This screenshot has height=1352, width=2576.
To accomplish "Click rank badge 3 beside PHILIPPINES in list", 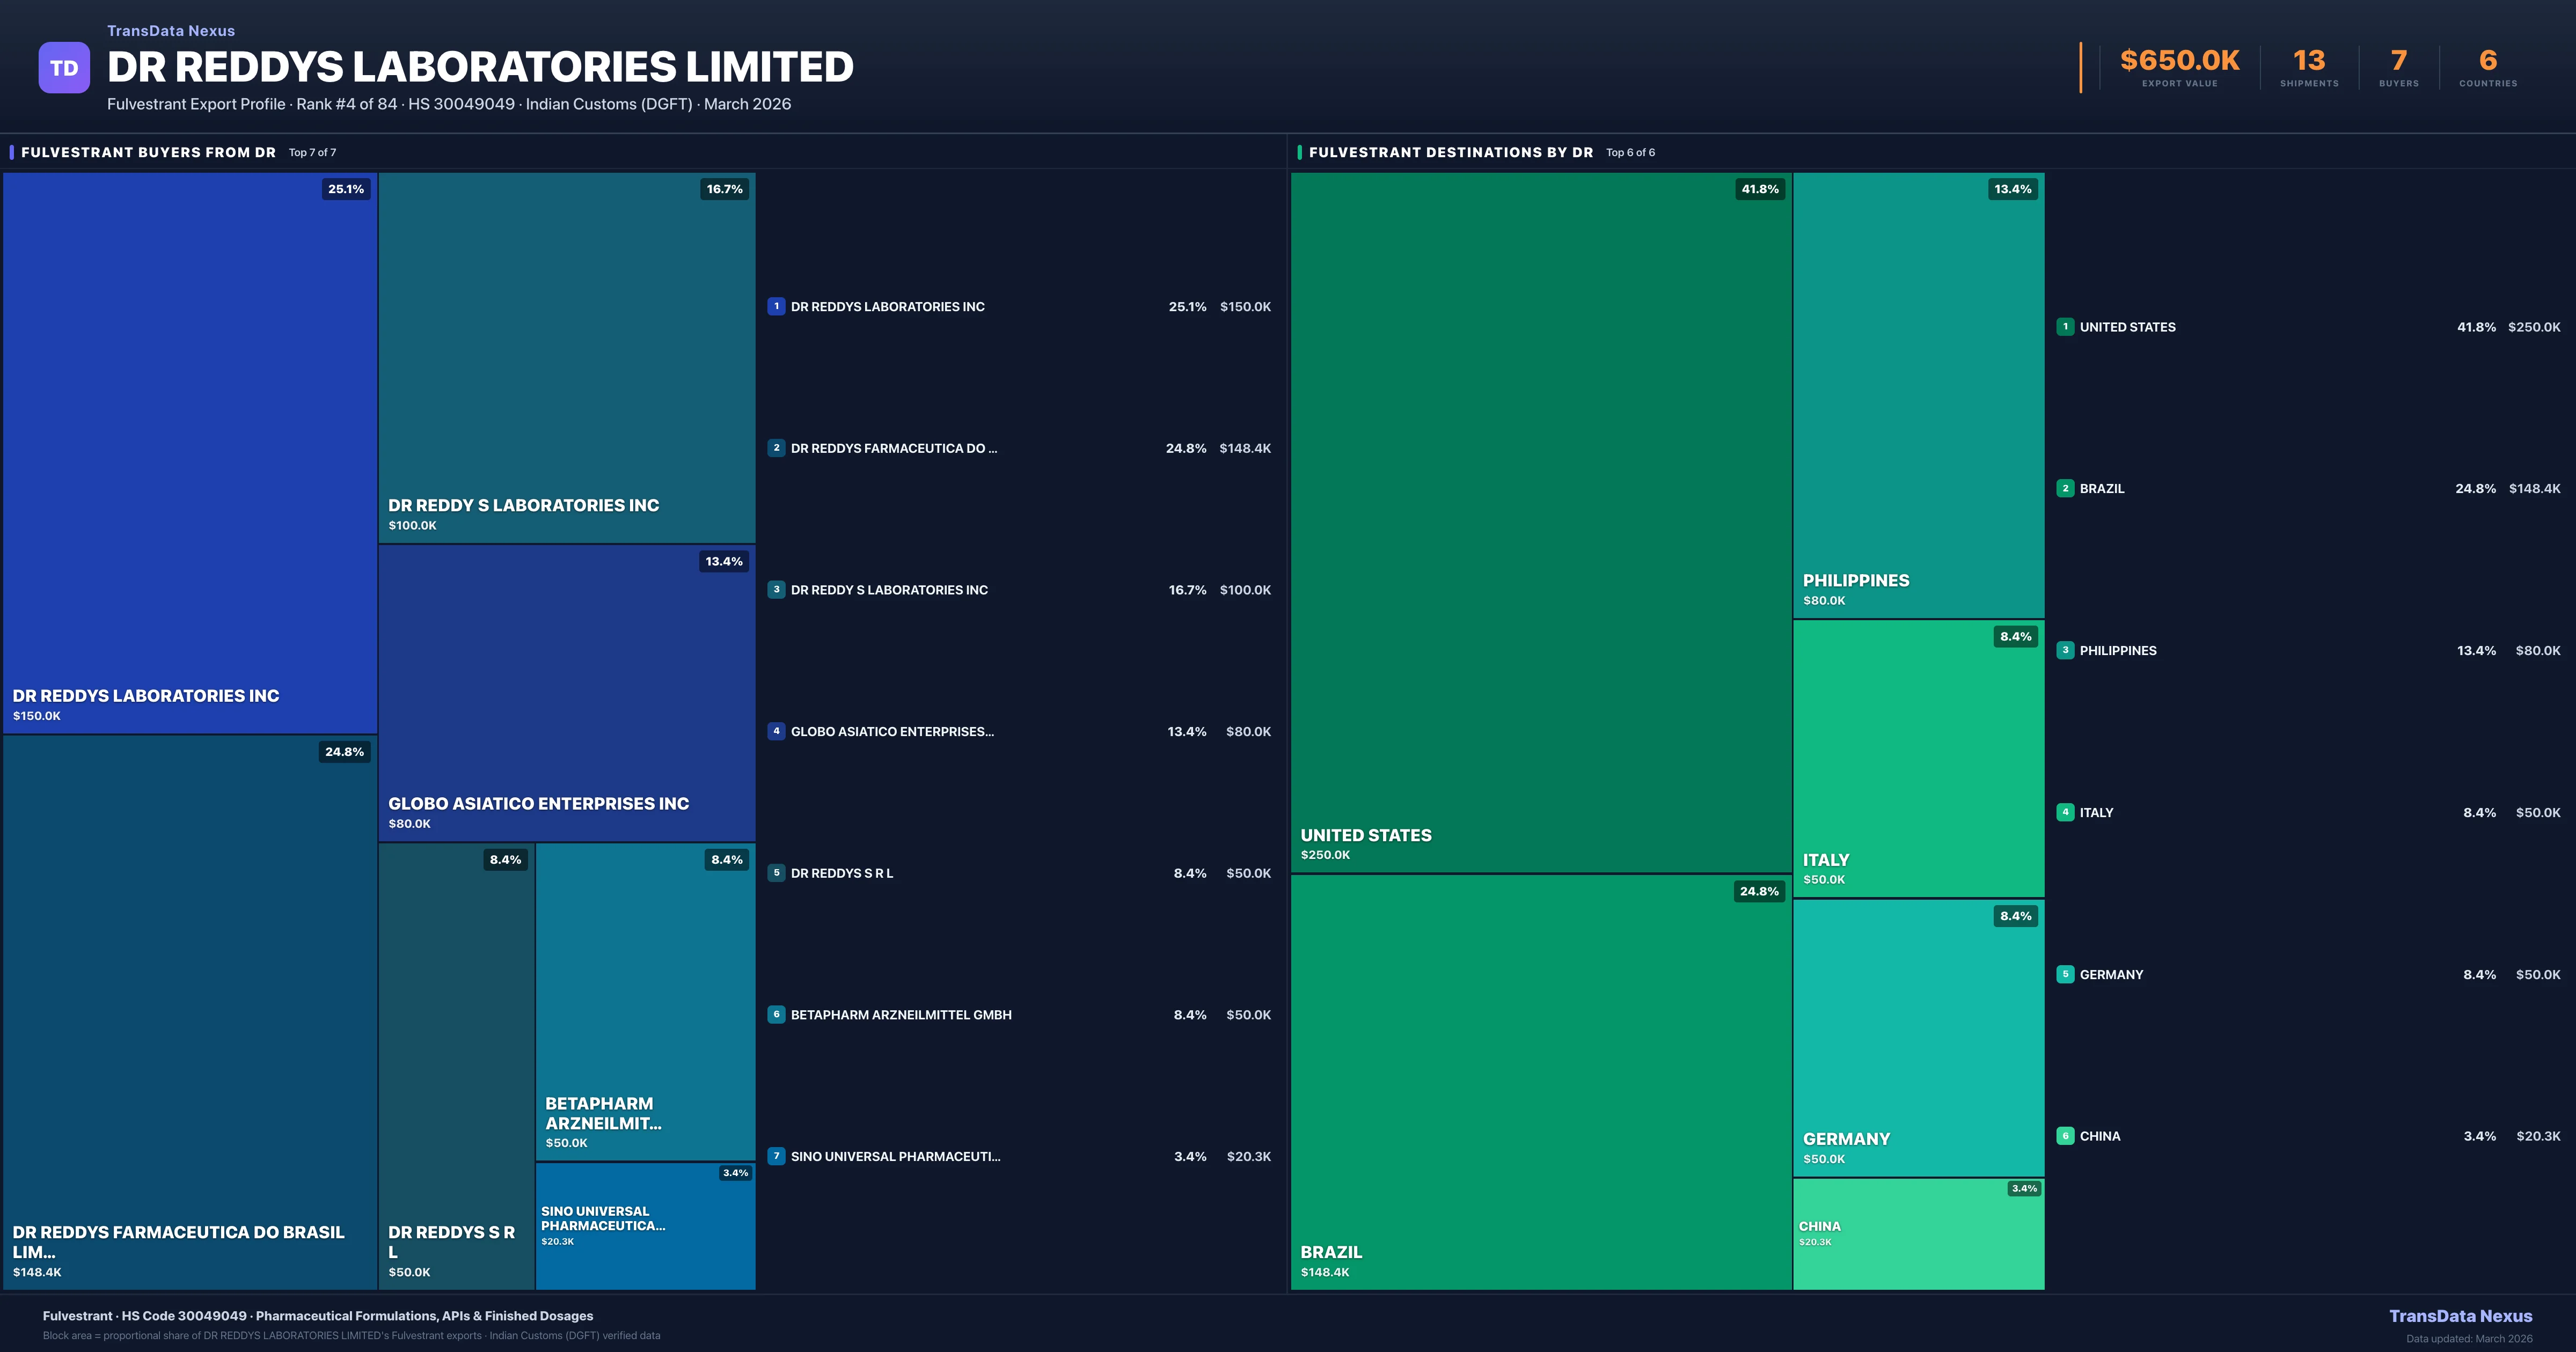I will point(2065,650).
